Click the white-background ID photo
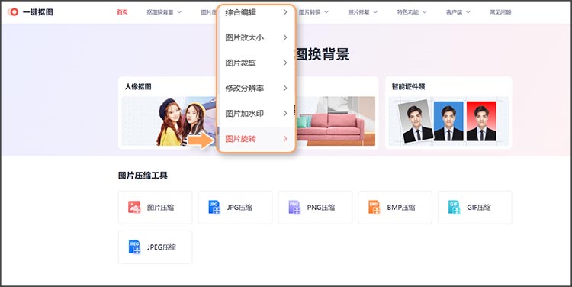The image size is (572, 287). (415, 121)
